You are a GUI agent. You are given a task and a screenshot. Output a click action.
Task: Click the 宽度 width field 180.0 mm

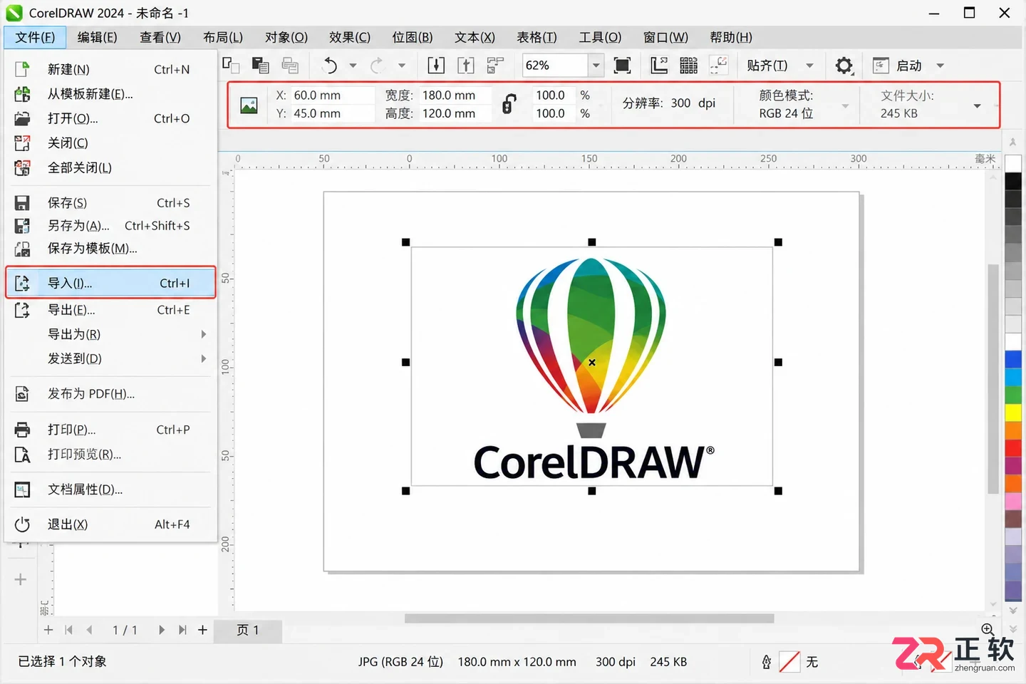point(455,95)
